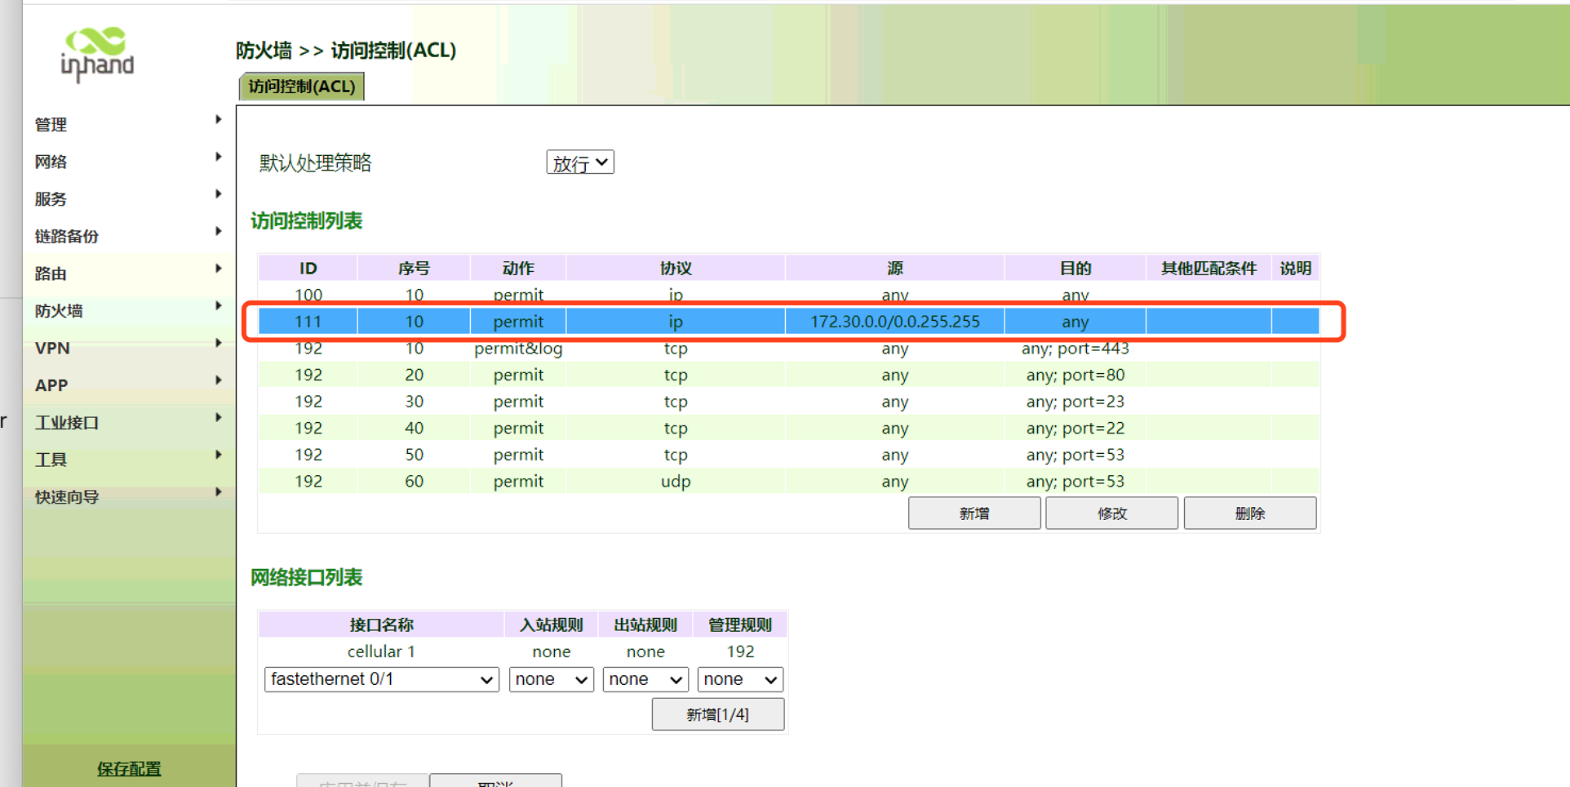Viewport: 1570px width, 787px height.
Task: Open the 默认处理策略 dropdown
Action: pos(579,162)
